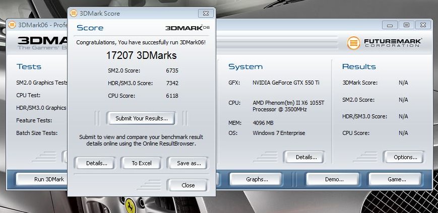Click the CPU Score value 6118
This screenshot has width=438, height=213.
(172, 96)
